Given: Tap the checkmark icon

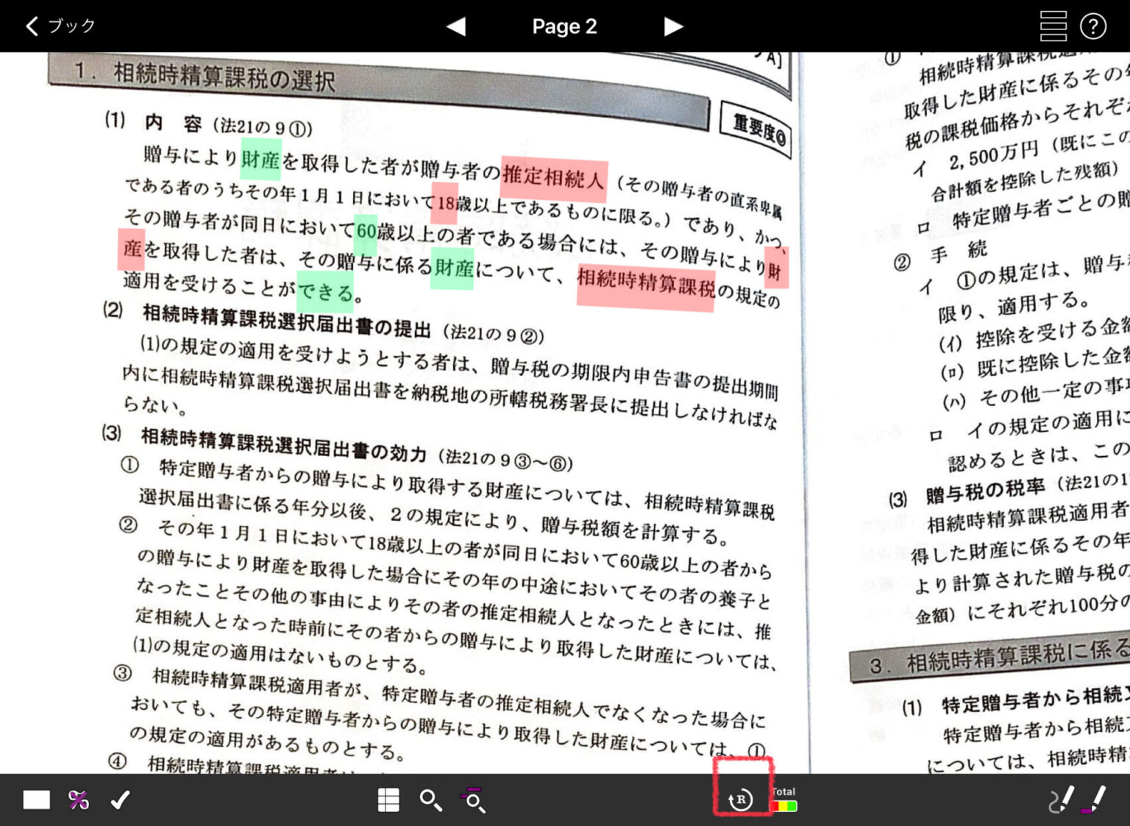Looking at the screenshot, I should pyautogui.click(x=120, y=800).
